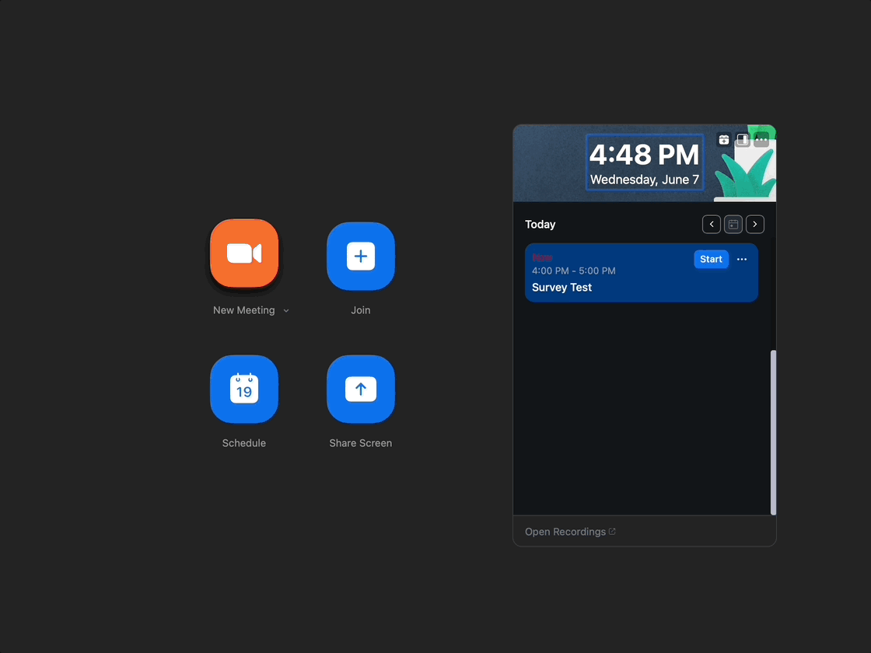This screenshot has height=653, width=871.
Task: Toggle the panel layout icon in banner
Action: 742,139
